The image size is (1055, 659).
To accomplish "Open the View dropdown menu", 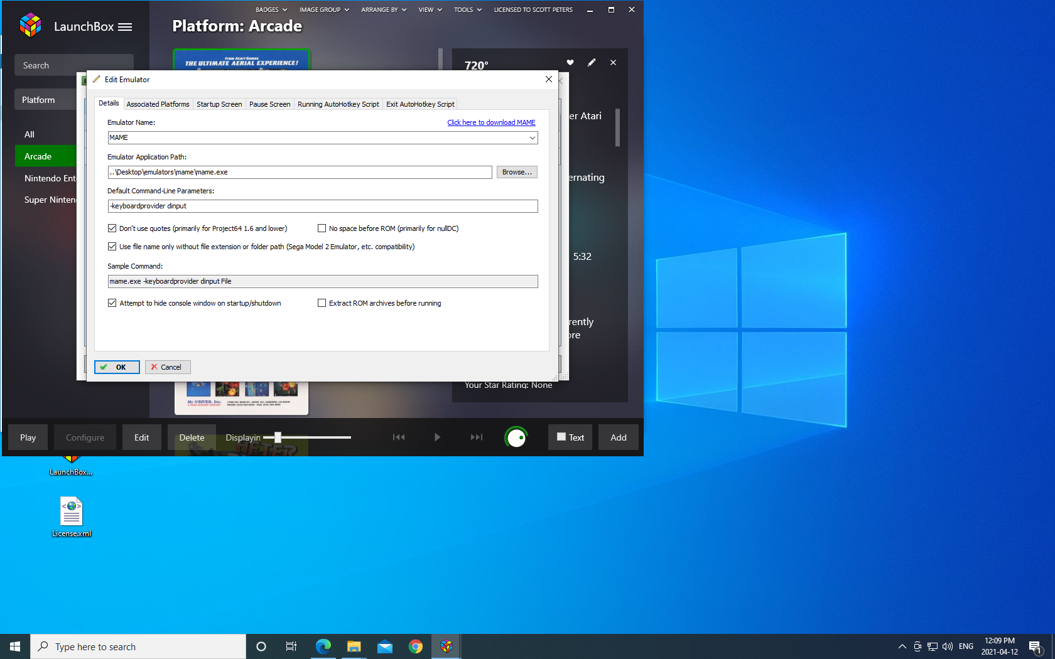I will (430, 9).
